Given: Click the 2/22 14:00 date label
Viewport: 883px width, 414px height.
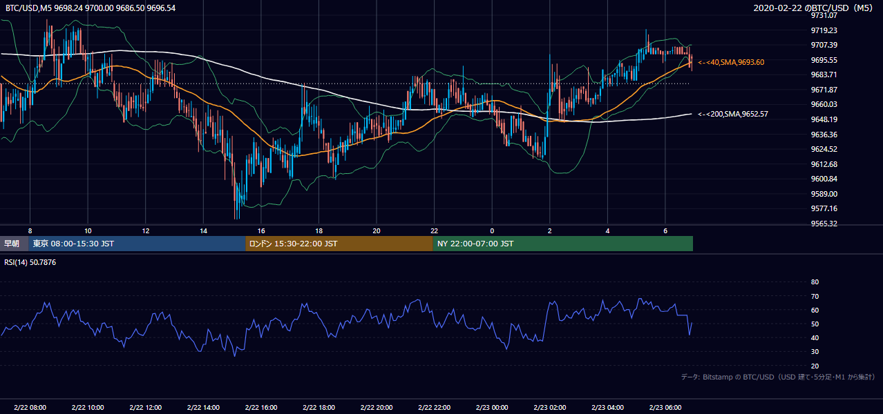Looking at the screenshot, I should [203, 408].
